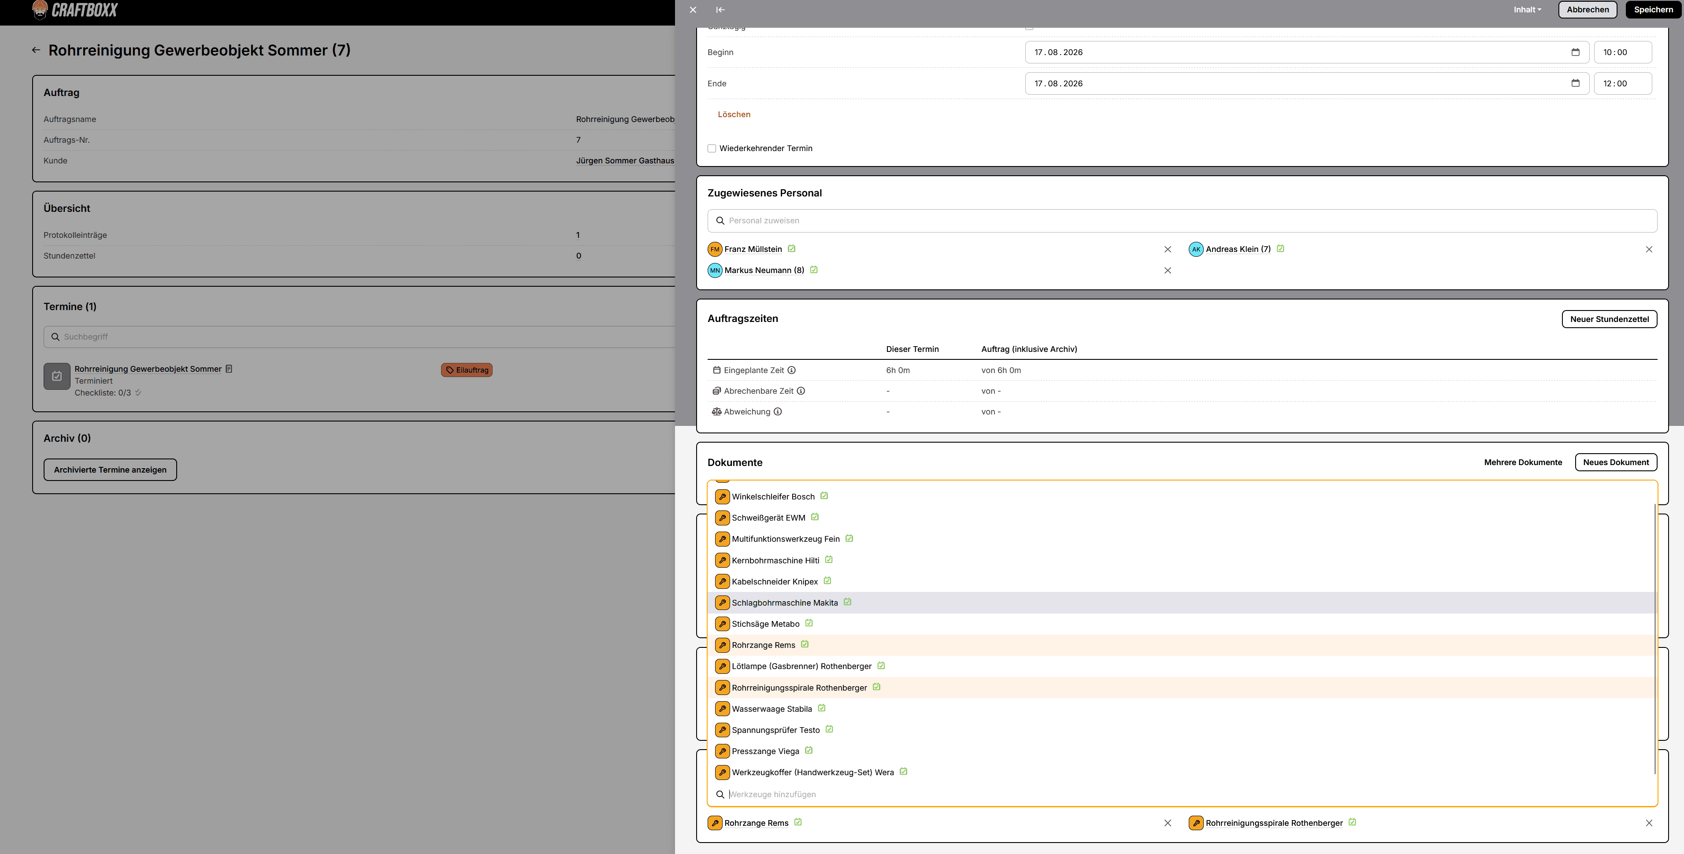Click the AK avatar of Andreas Klein
1684x854 pixels.
tap(1196, 249)
